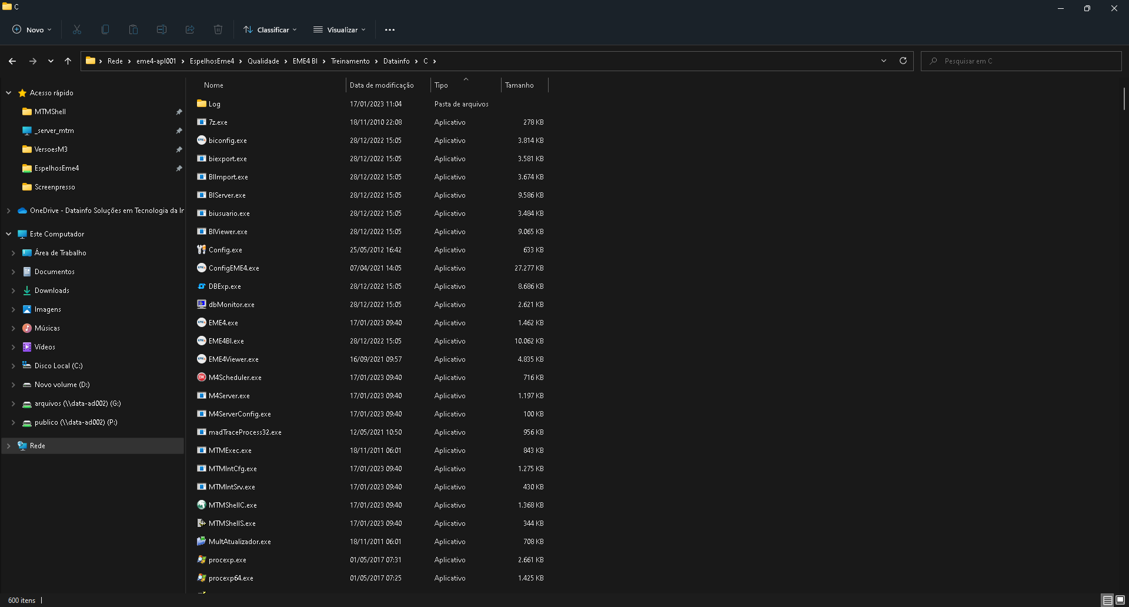Screen dimensions: 1129x607
Task: Expand the OneDrive tree node
Action: click(9, 211)
